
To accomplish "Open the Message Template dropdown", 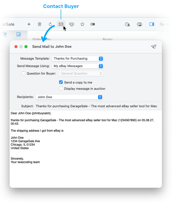I will click(77, 59).
